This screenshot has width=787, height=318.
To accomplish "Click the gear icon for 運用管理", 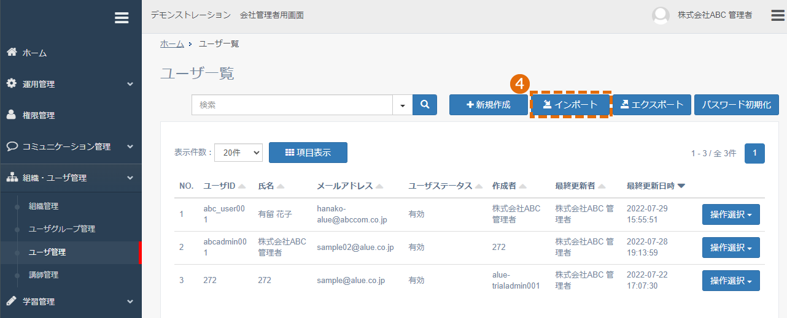I will point(12,83).
